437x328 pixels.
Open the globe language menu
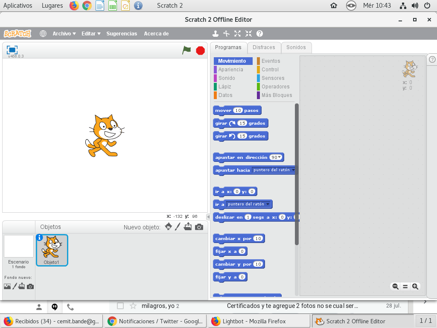pyautogui.click(x=43, y=34)
